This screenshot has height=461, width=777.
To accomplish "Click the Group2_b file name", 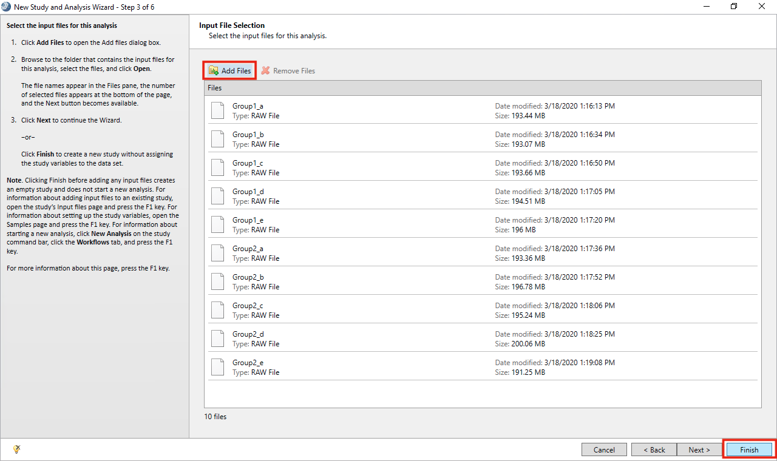I will point(248,277).
